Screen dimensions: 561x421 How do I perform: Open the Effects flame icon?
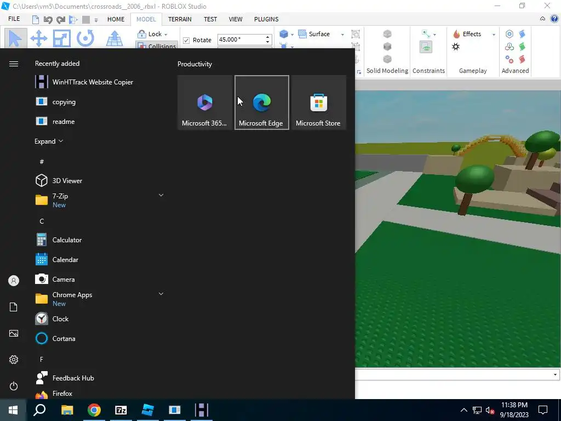[x=456, y=34]
